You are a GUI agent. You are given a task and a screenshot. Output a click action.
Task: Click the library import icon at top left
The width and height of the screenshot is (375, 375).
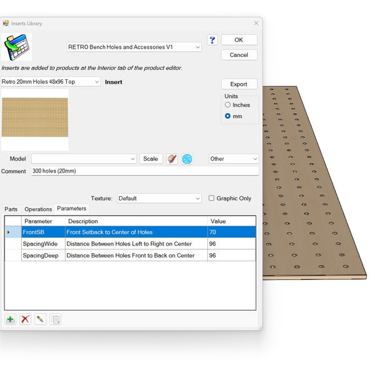tap(16, 47)
